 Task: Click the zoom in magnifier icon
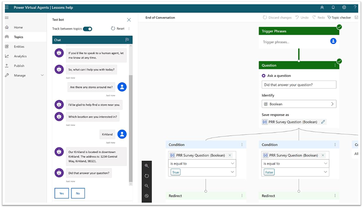147,166
